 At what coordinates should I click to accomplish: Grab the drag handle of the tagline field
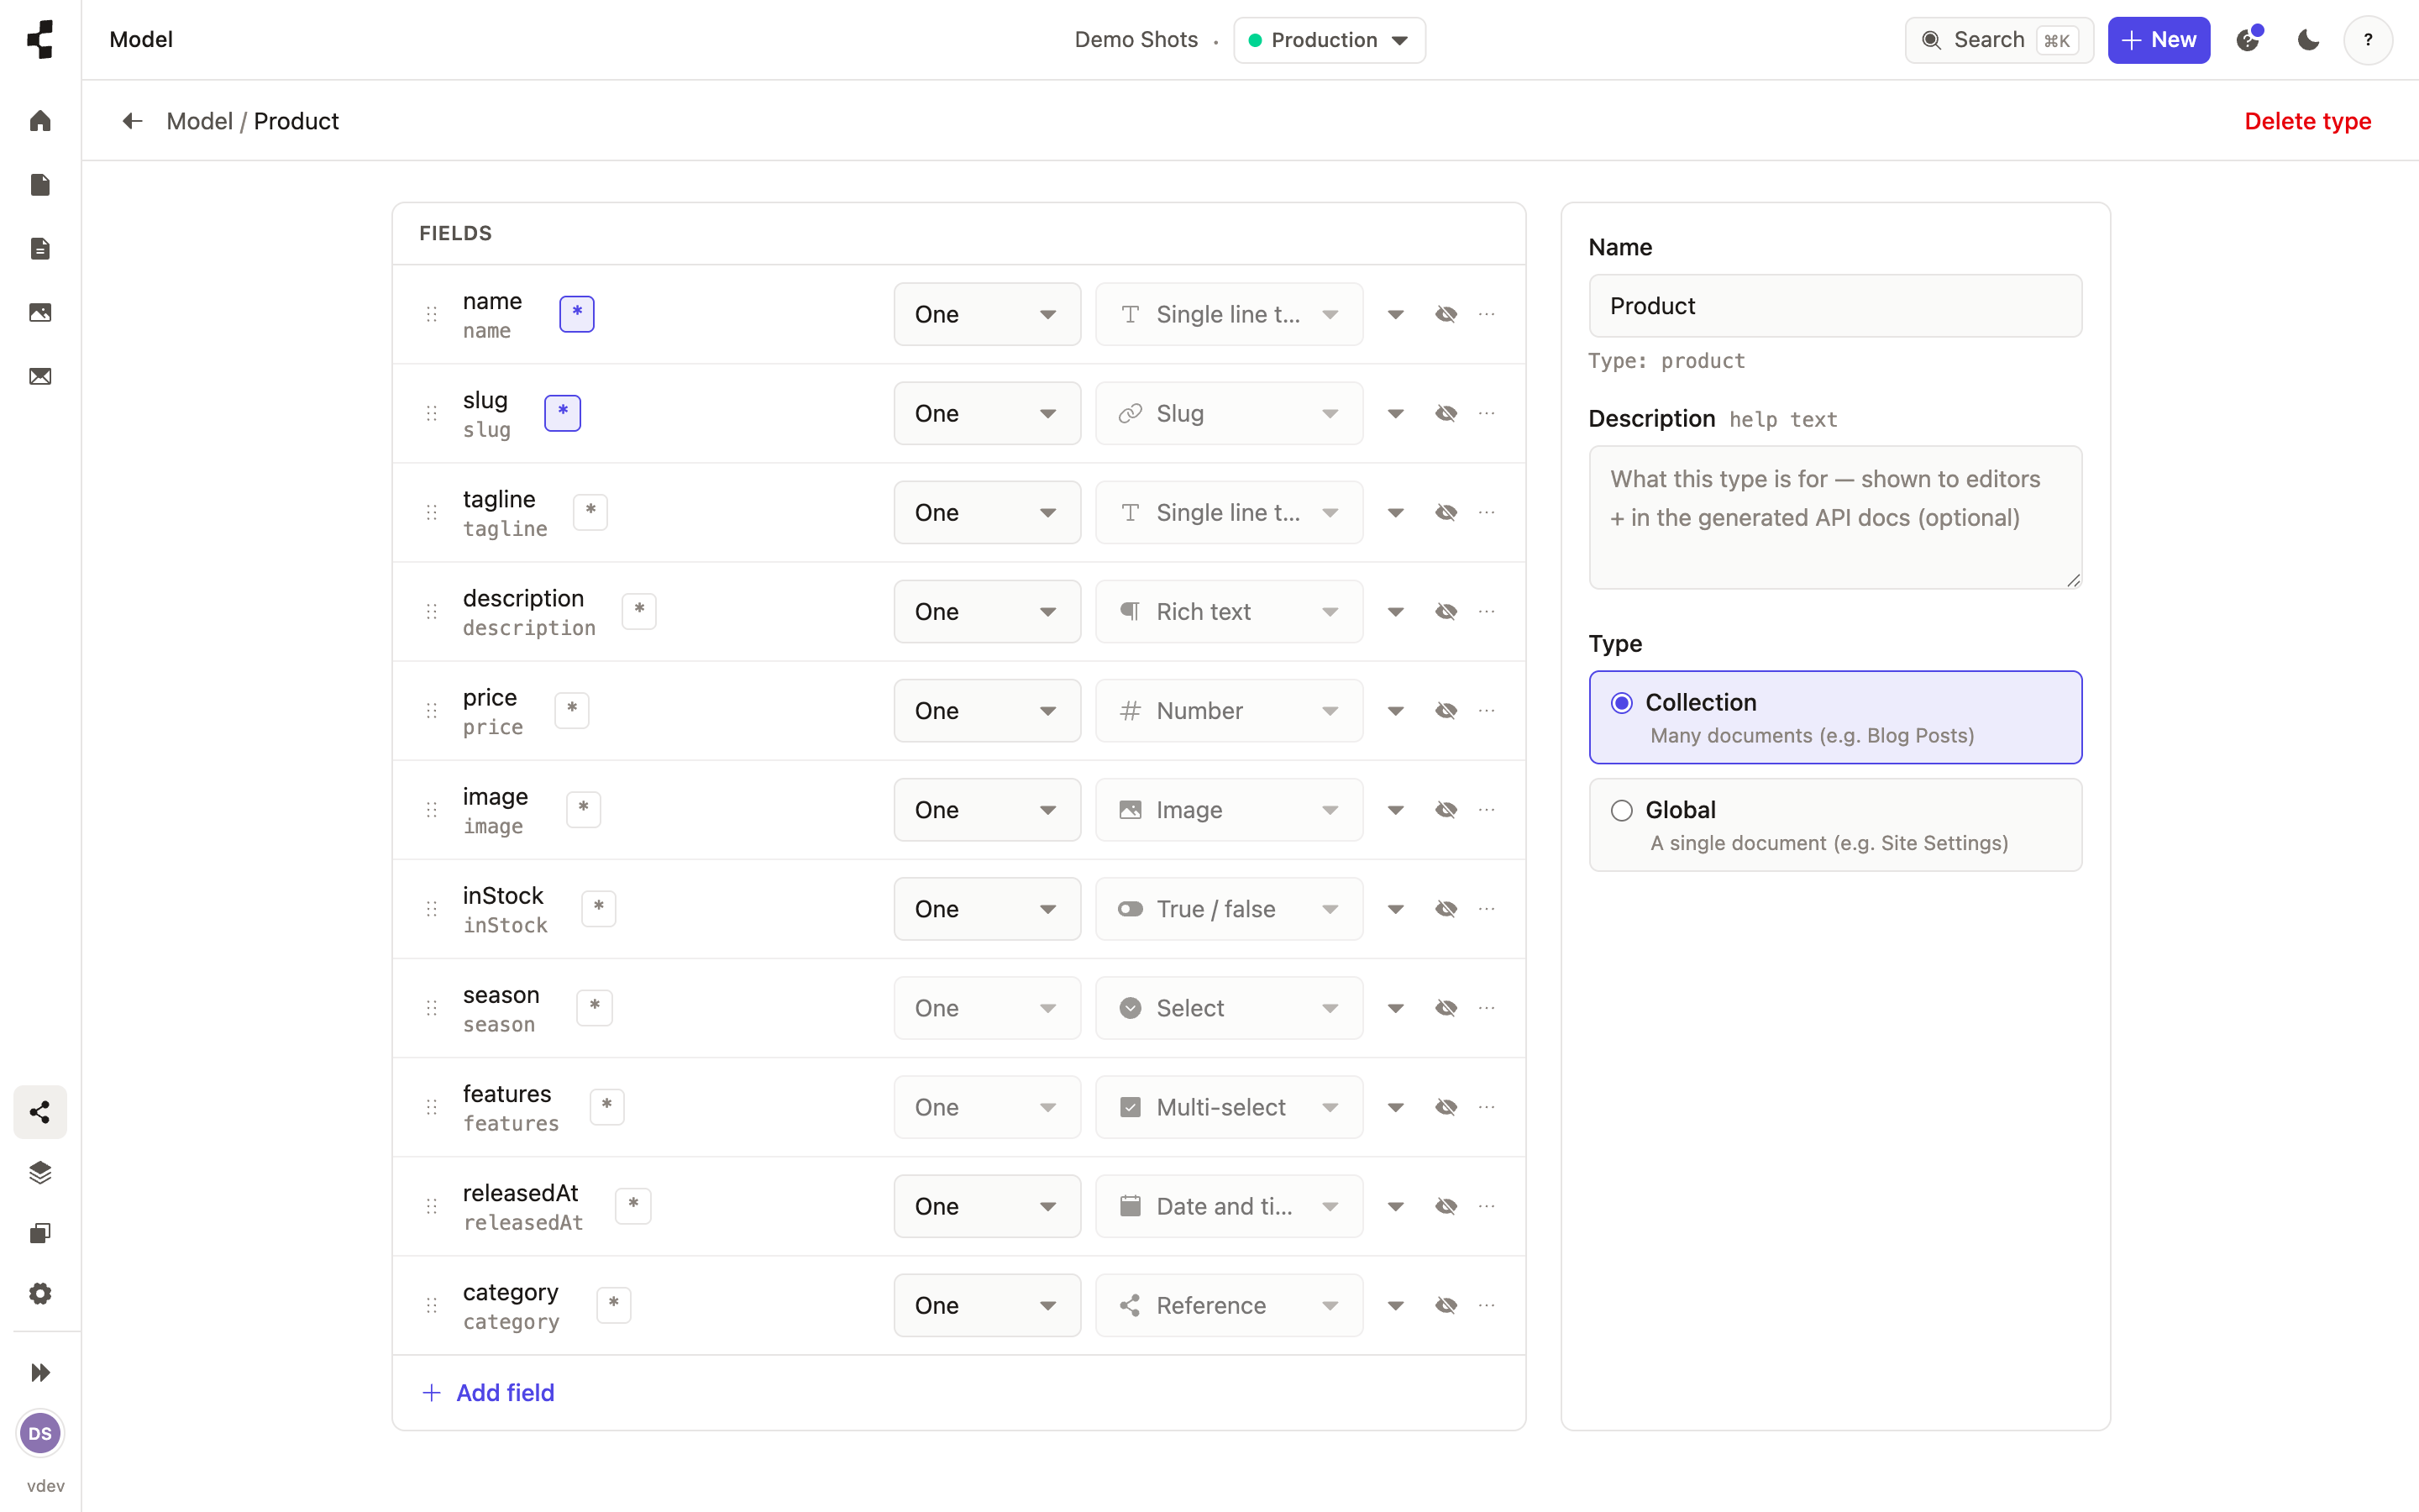tap(432, 512)
